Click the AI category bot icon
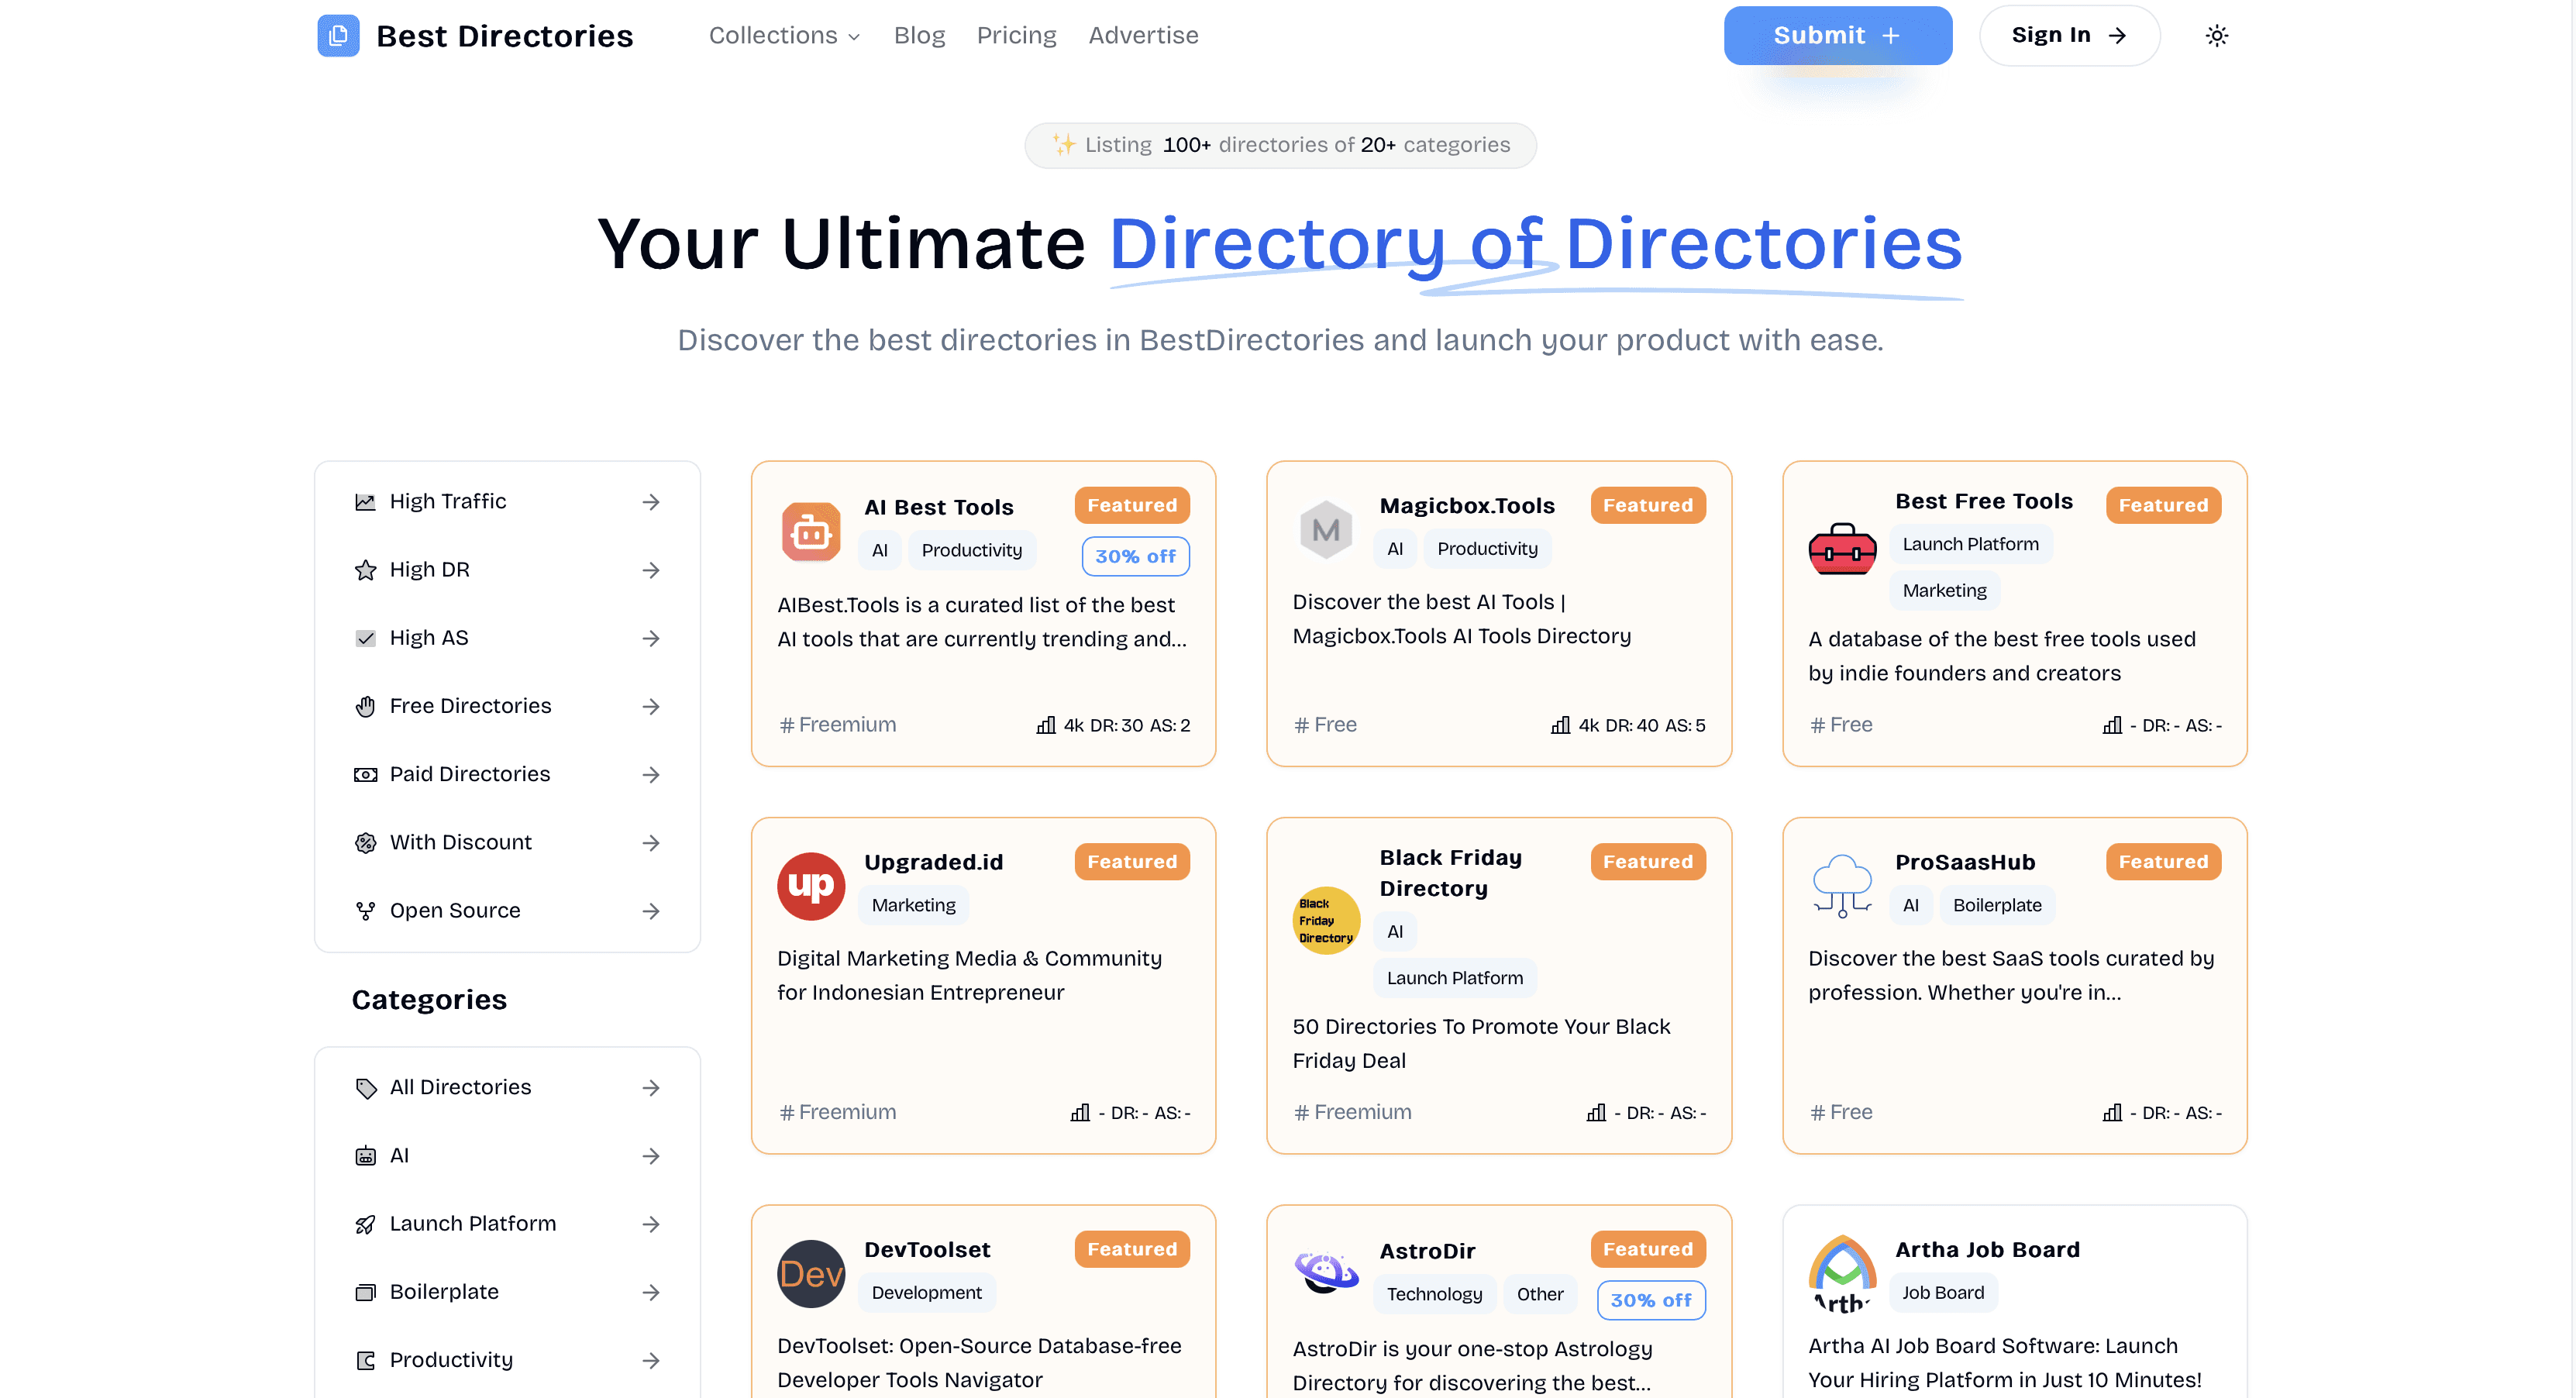 [365, 1156]
